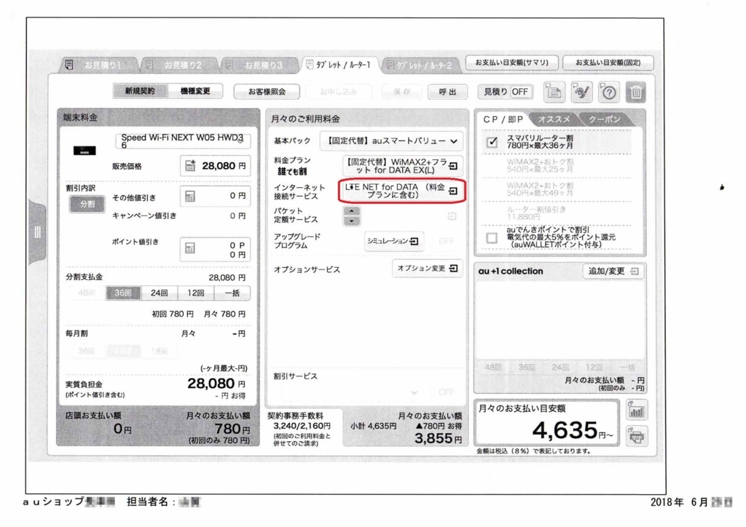
Task: Open the Speed Wi-Fi NEXT W05 device dropdown
Action: [183, 141]
